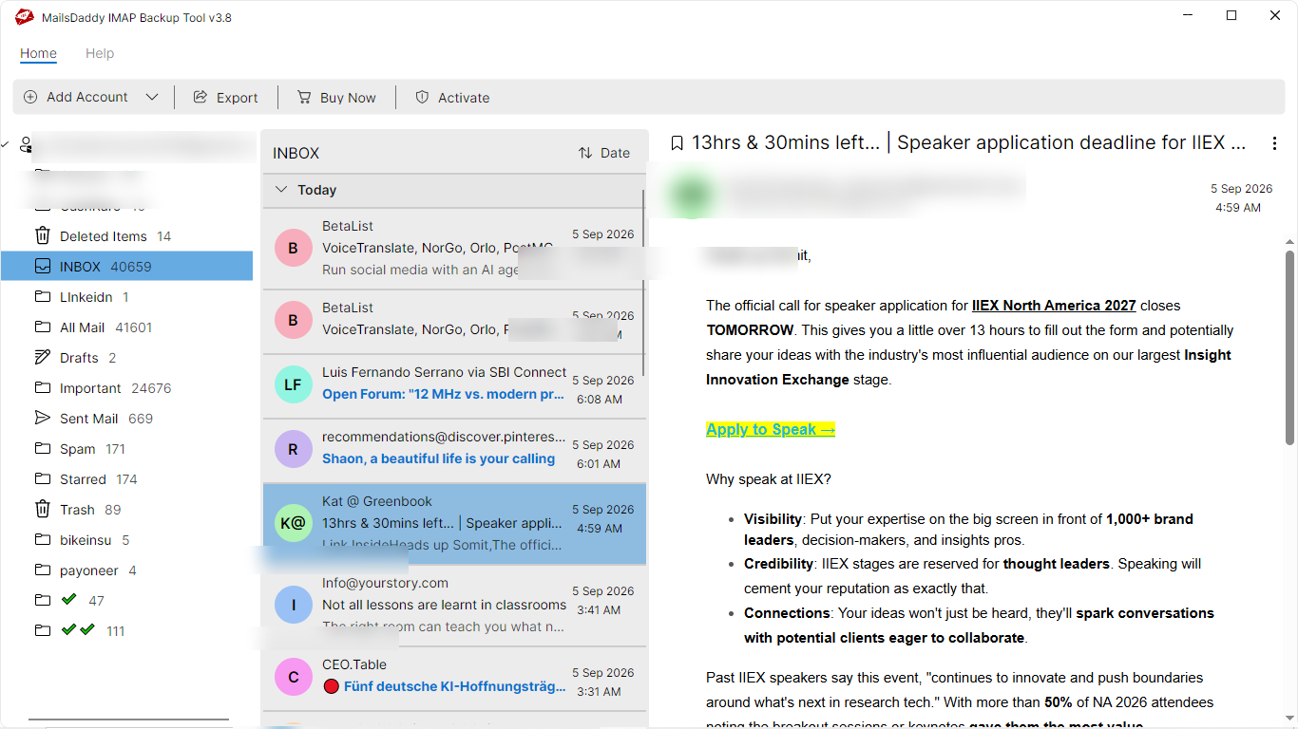Viewport: 1298px width, 729px height.
Task: Open the Drafts pencil icon
Action: coord(42,357)
